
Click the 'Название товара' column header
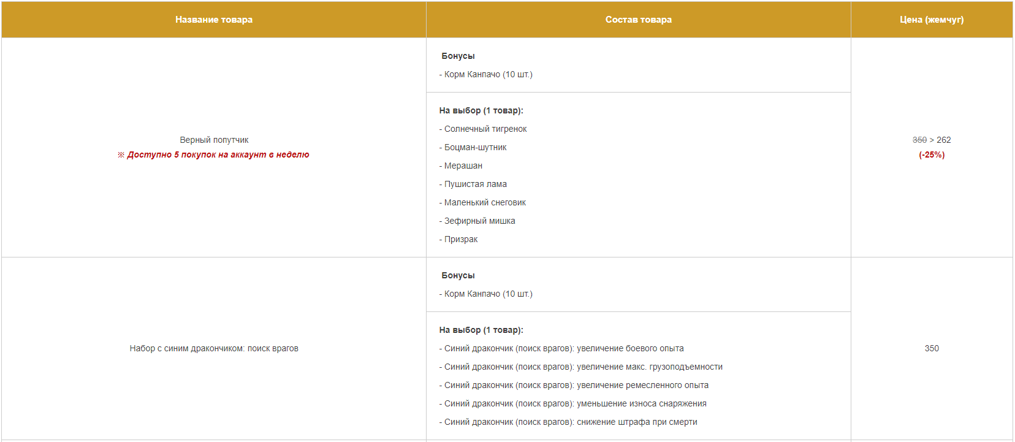(214, 20)
